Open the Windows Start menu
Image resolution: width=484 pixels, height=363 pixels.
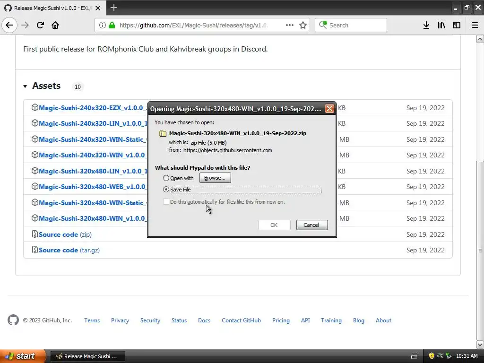tap(22, 356)
